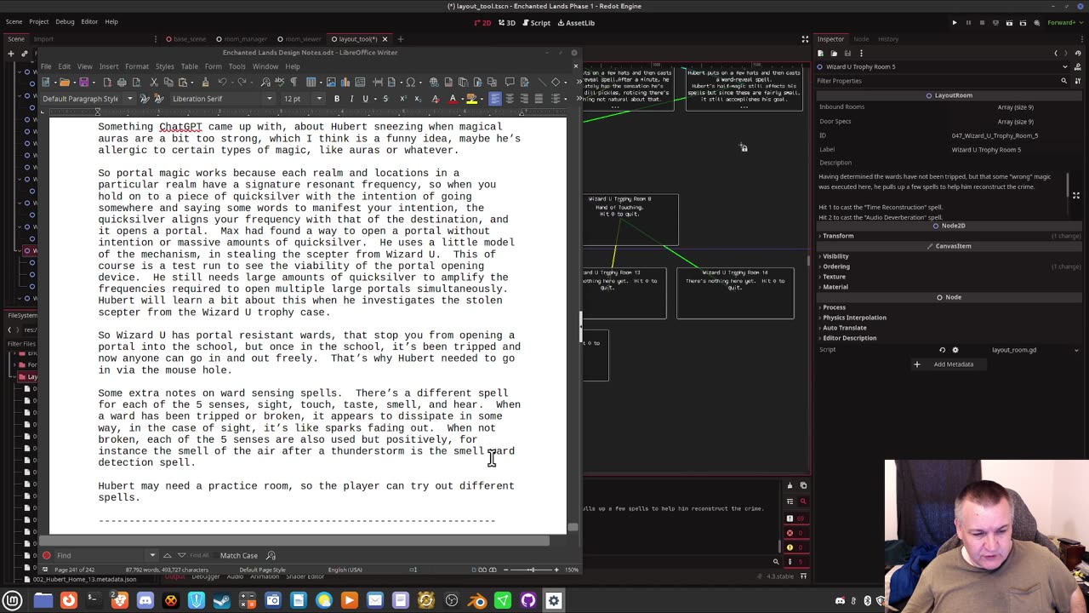Expand the Physics Interpolation section
The height and width of the screenshot is (613, 1089).
tap(853, 318)
